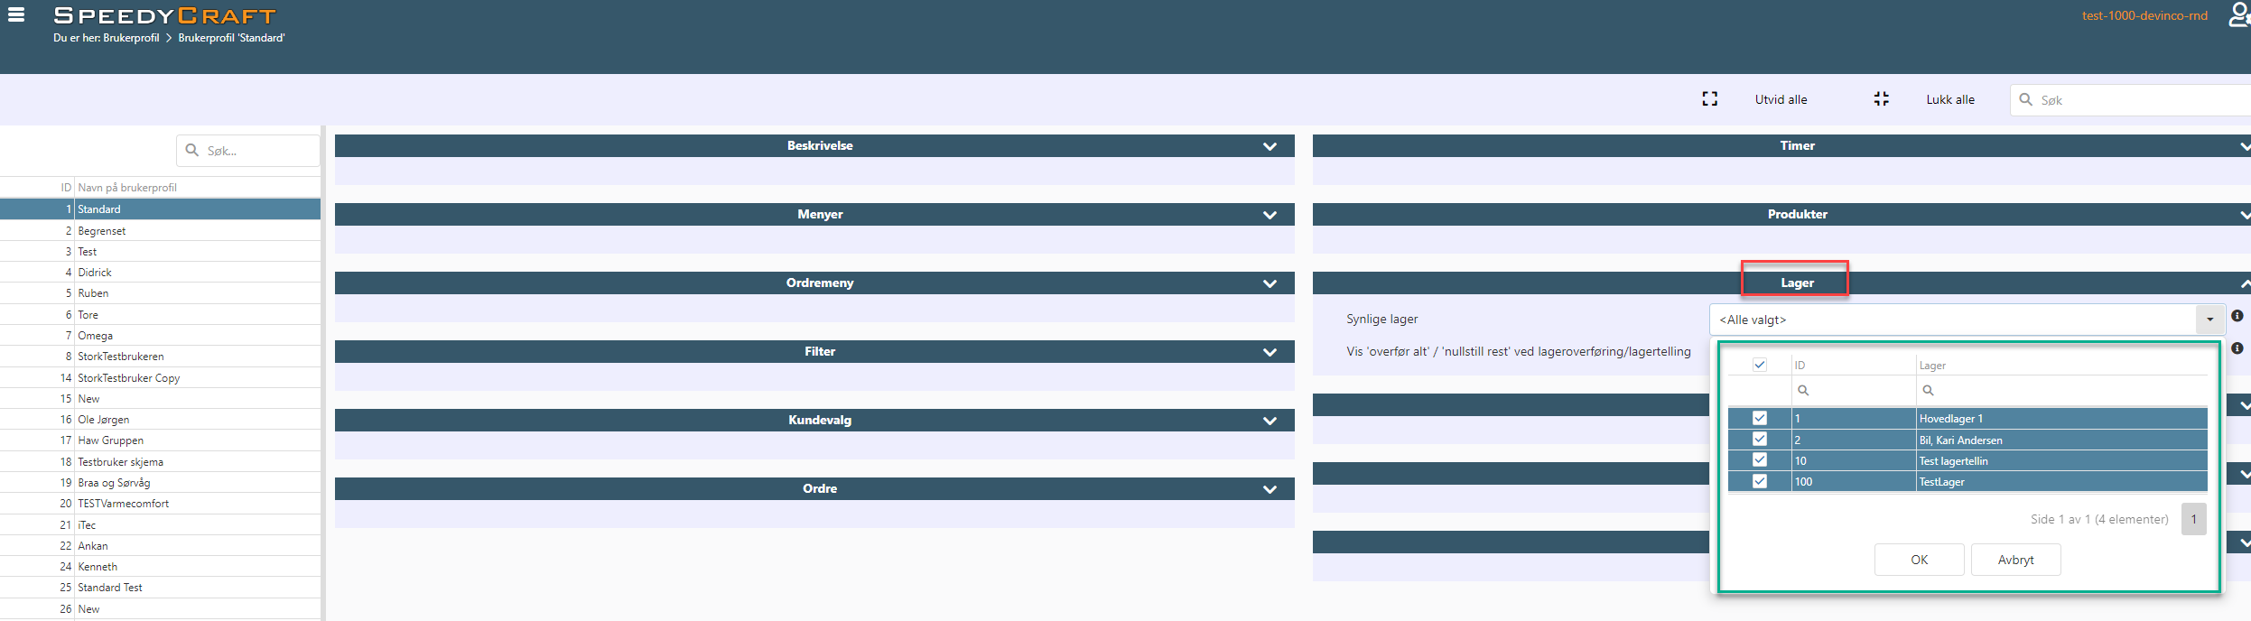
Task: Click Avbryt to cancel lager selection
Action: tap(2015, 560)
